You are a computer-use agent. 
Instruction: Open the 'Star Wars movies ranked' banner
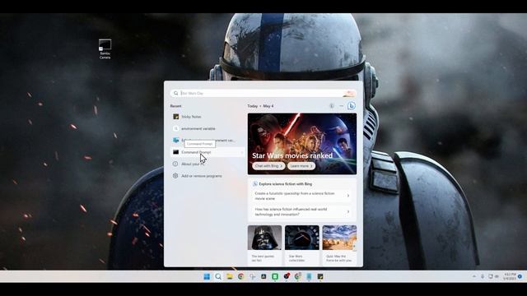coord(302,144)
